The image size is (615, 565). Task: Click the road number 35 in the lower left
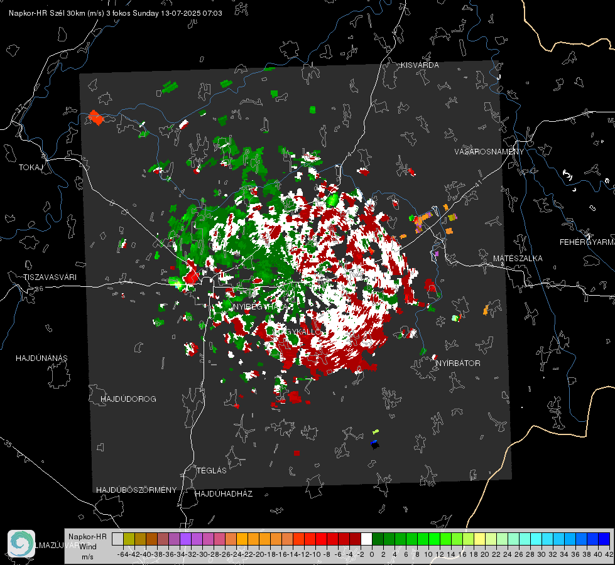[9, 444]
